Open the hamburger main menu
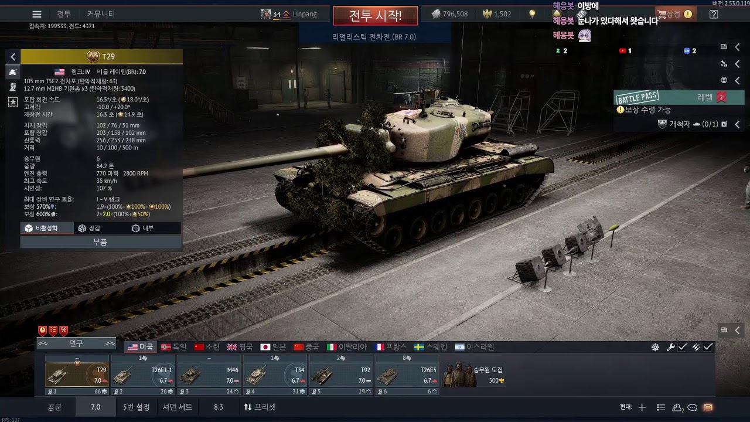This screenshot has width=750, height=422. pos(37,14)
